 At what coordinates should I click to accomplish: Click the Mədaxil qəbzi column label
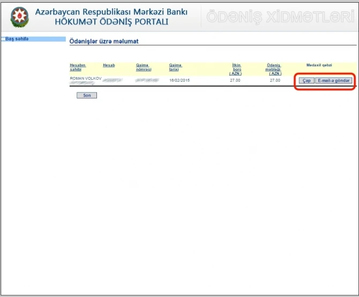coord(319,65)
